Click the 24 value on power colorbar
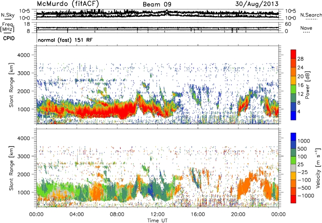322x223 pixels. click(x=300, y=68)
